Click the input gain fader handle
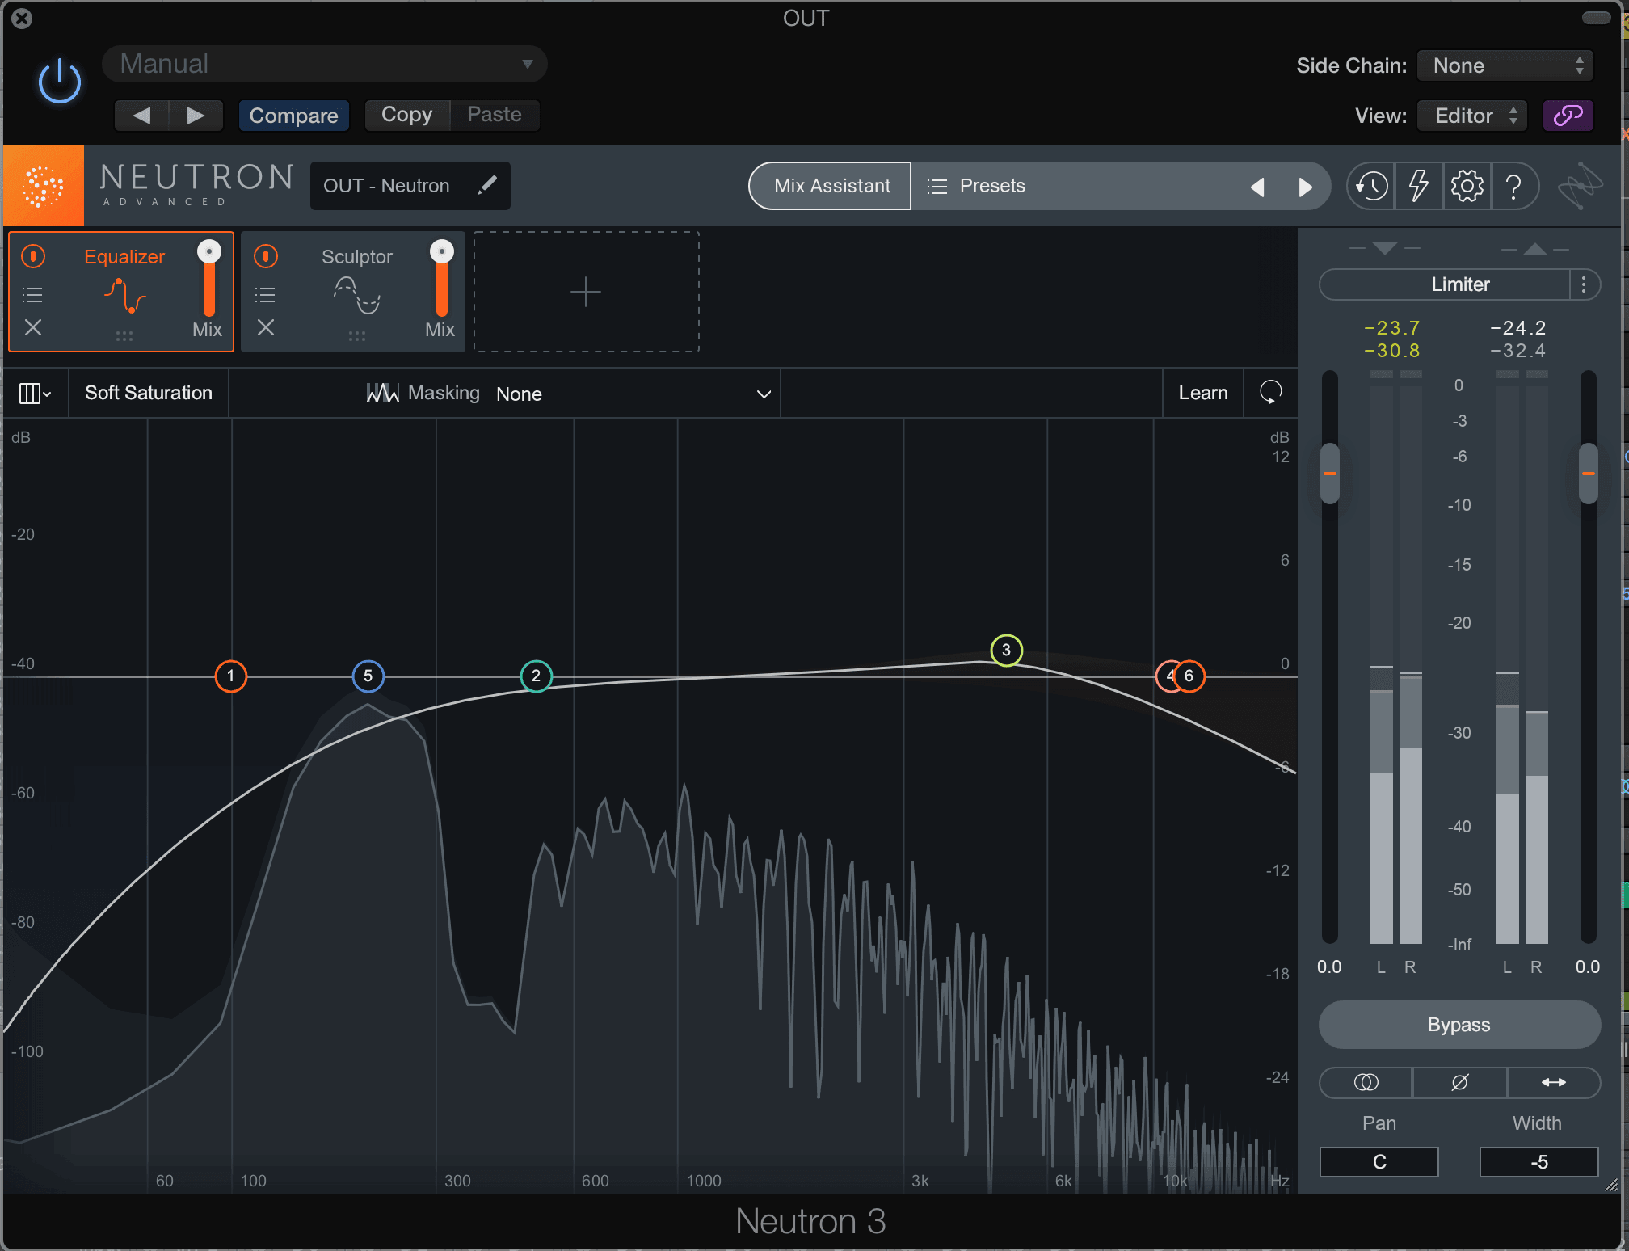This screenshot has height=1251, width=1629. [1330, 473]
